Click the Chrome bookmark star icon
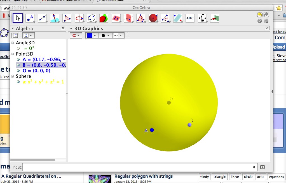The height and width of the screenshot is (183, 286). coord(279,8)
